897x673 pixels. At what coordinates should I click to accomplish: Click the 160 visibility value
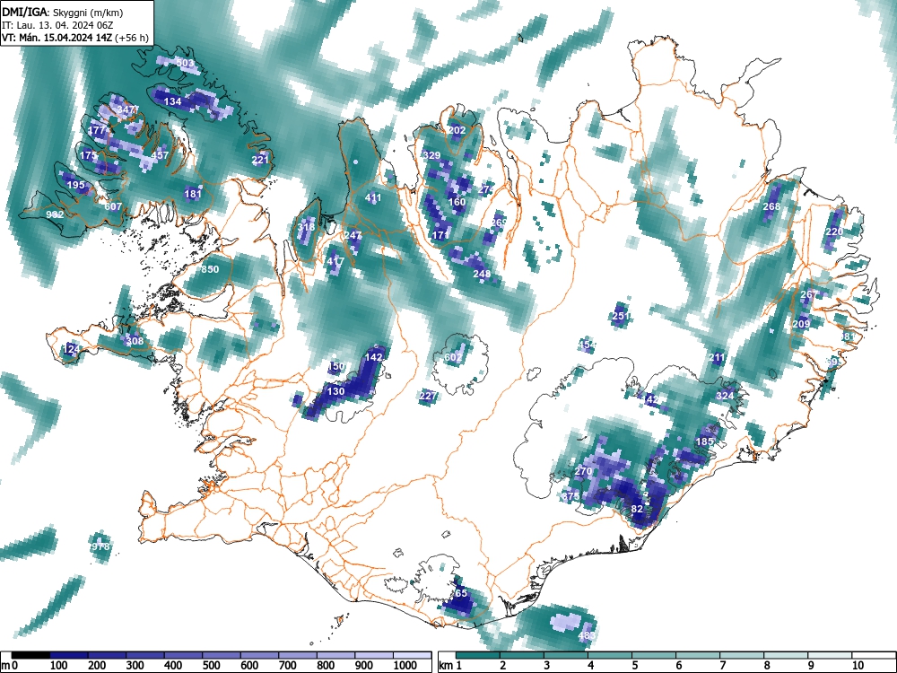(457, 201)
